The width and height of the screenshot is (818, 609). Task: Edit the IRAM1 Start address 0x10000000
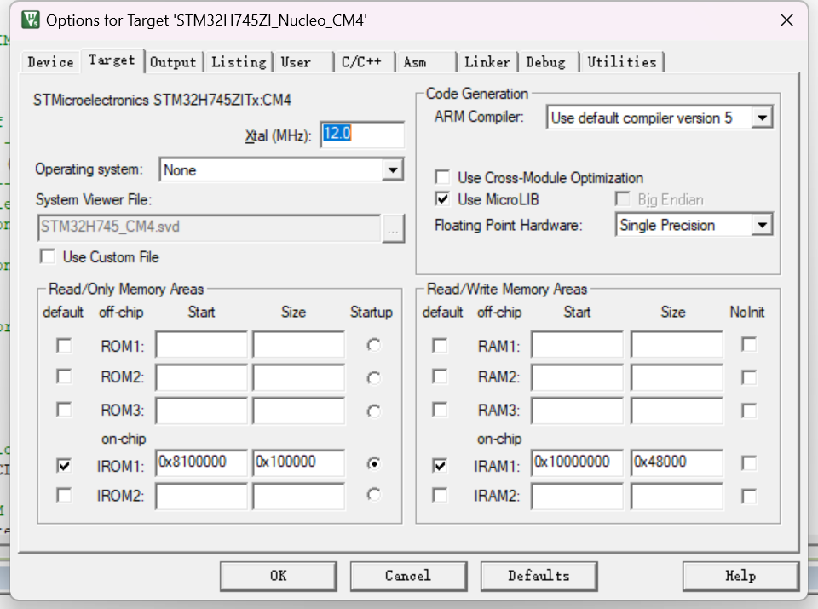[578, 462]
